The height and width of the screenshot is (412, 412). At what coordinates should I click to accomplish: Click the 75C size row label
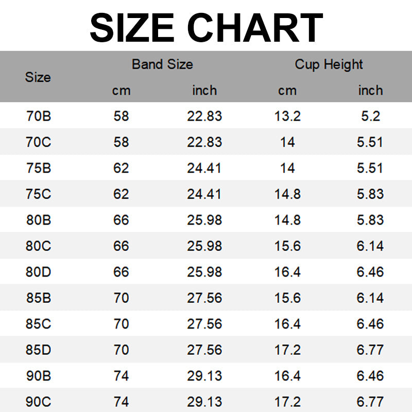(x=39, y=194)
